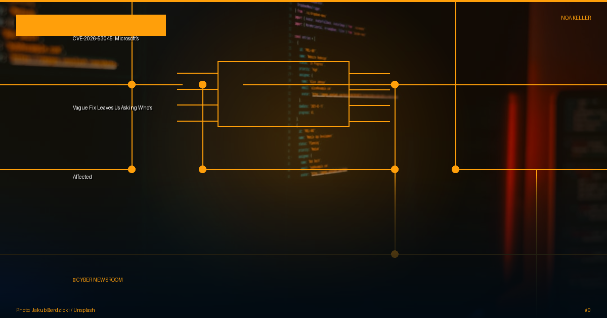Click the node at the circuit loop's lower-left corner
The image size is (607, 318).
(x=202, y=169)
